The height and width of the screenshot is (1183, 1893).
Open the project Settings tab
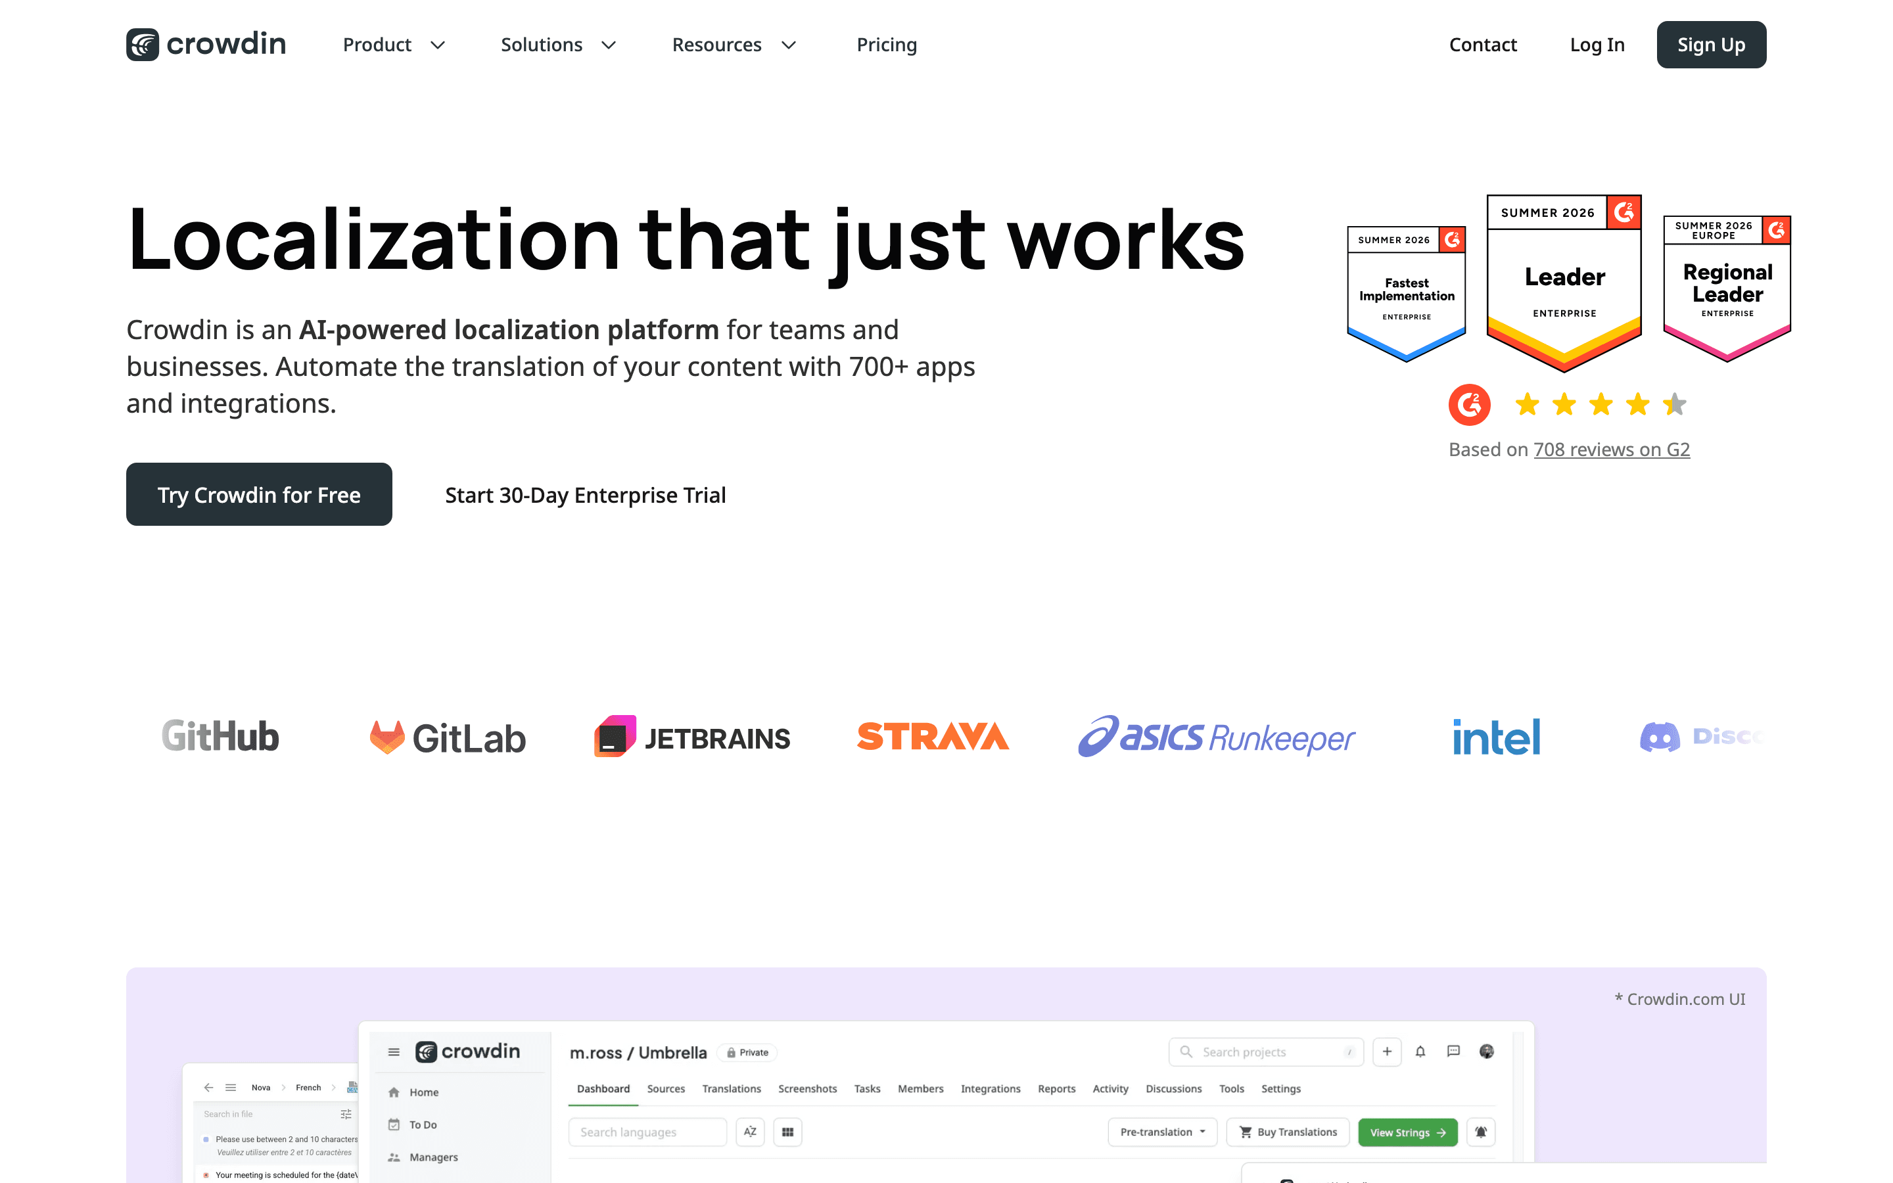[1280, 1088]
